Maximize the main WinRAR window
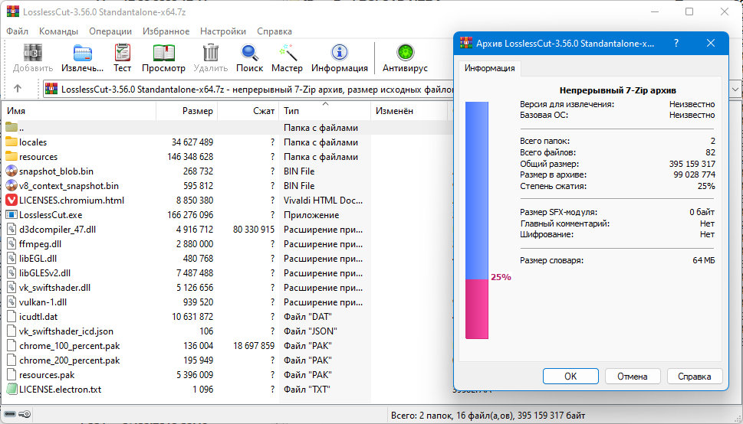Viewport: 743px width, 424px height. coord(689,11)
